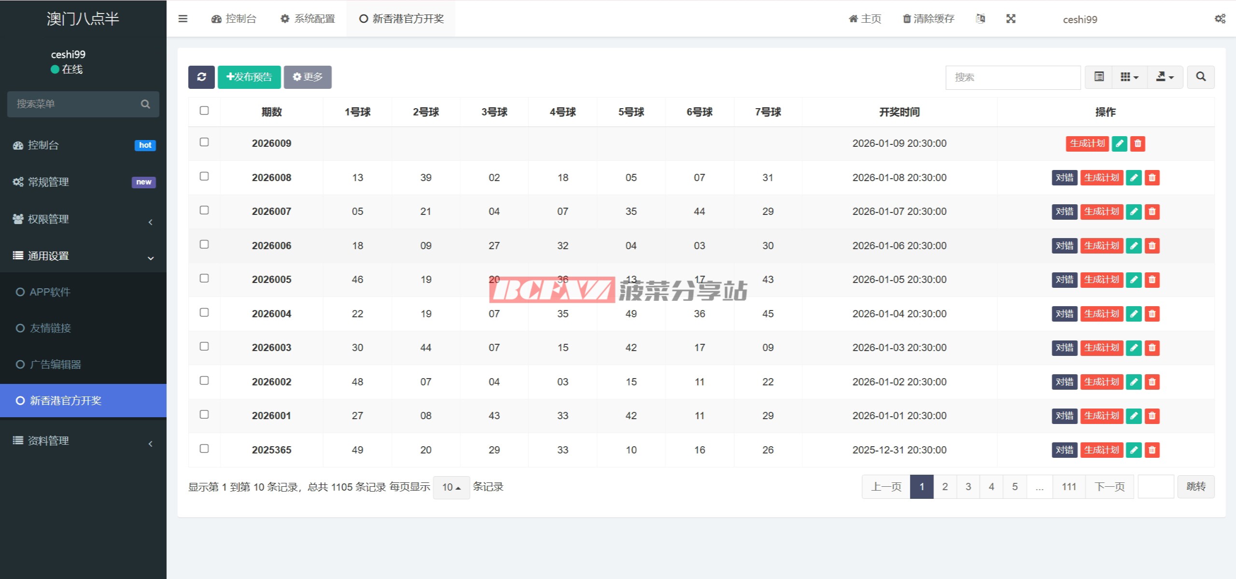Click 生成计划 for period 2026006

1101,246
